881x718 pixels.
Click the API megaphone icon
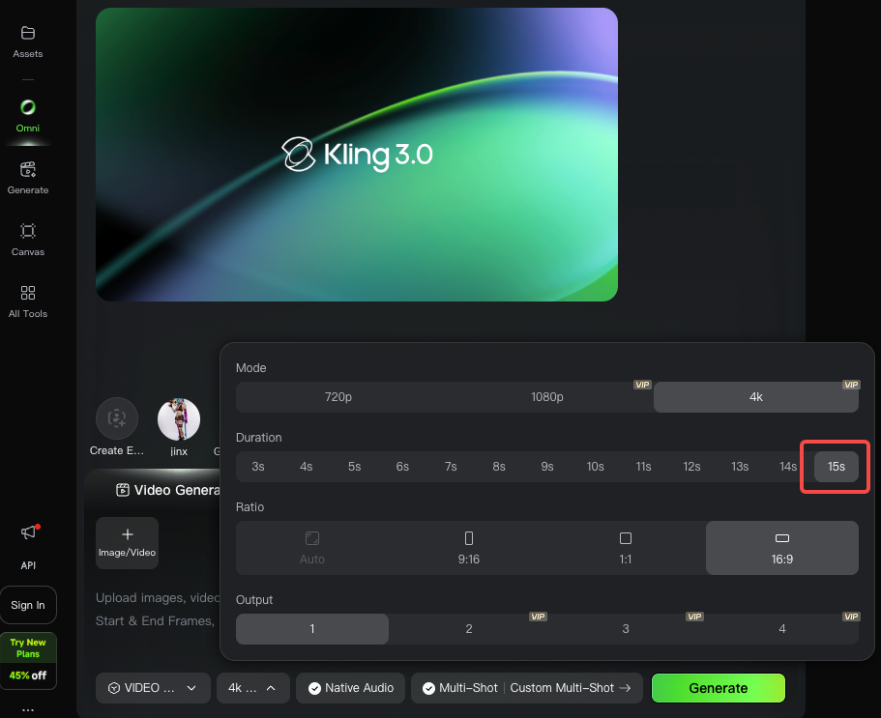pos(28,533)
